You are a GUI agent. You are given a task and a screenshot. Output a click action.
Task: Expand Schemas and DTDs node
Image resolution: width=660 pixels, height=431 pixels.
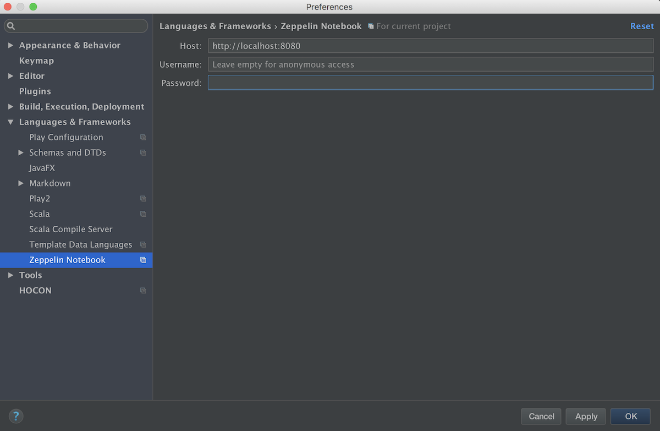[21, 152]
